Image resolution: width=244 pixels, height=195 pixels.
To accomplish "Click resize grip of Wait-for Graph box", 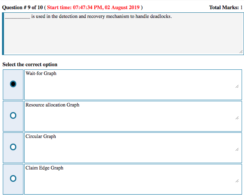I will [237, 86].
